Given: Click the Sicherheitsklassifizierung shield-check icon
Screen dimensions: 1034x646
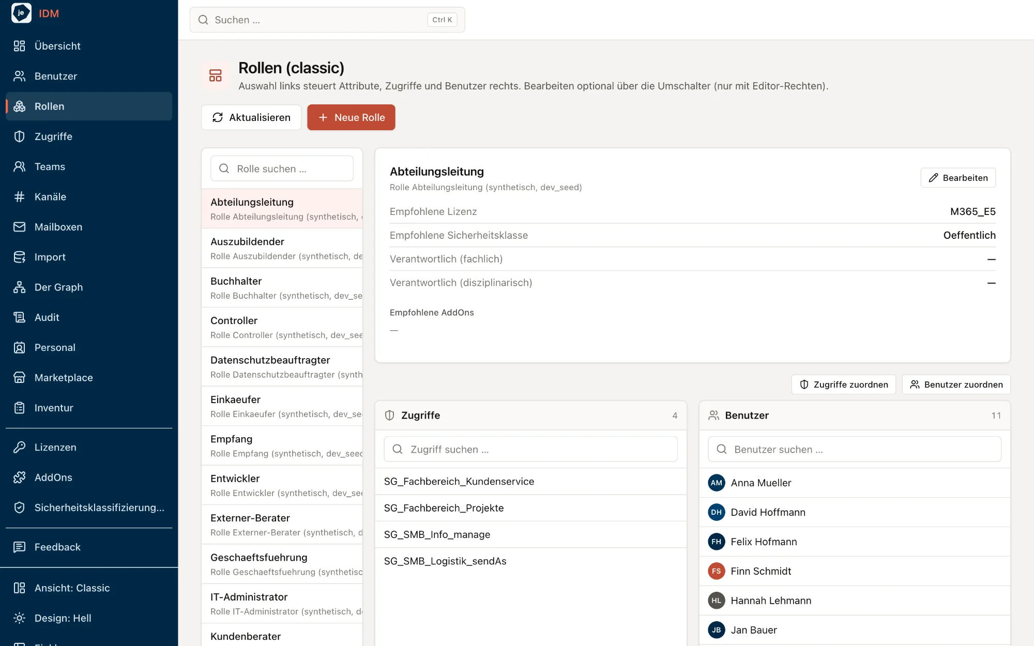Looking at the screenshot, I should pyautogui.click(x=19, y=507).
